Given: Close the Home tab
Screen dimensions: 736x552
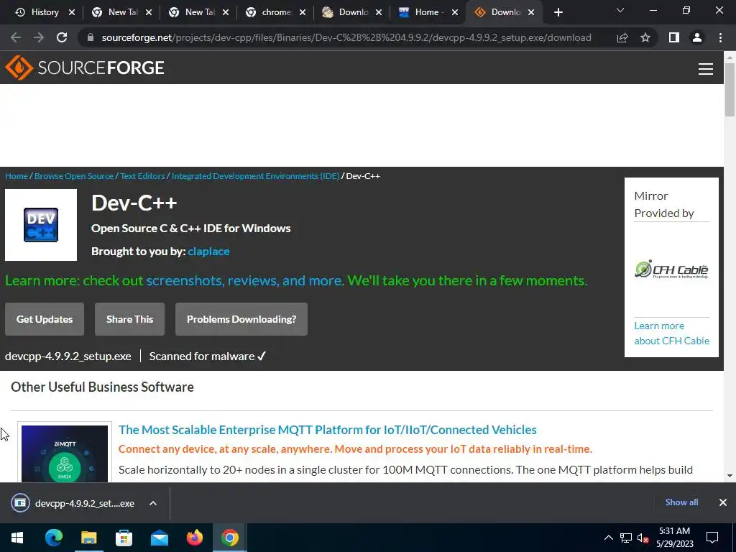Looking at the screenshot, I should coord(455,13).
